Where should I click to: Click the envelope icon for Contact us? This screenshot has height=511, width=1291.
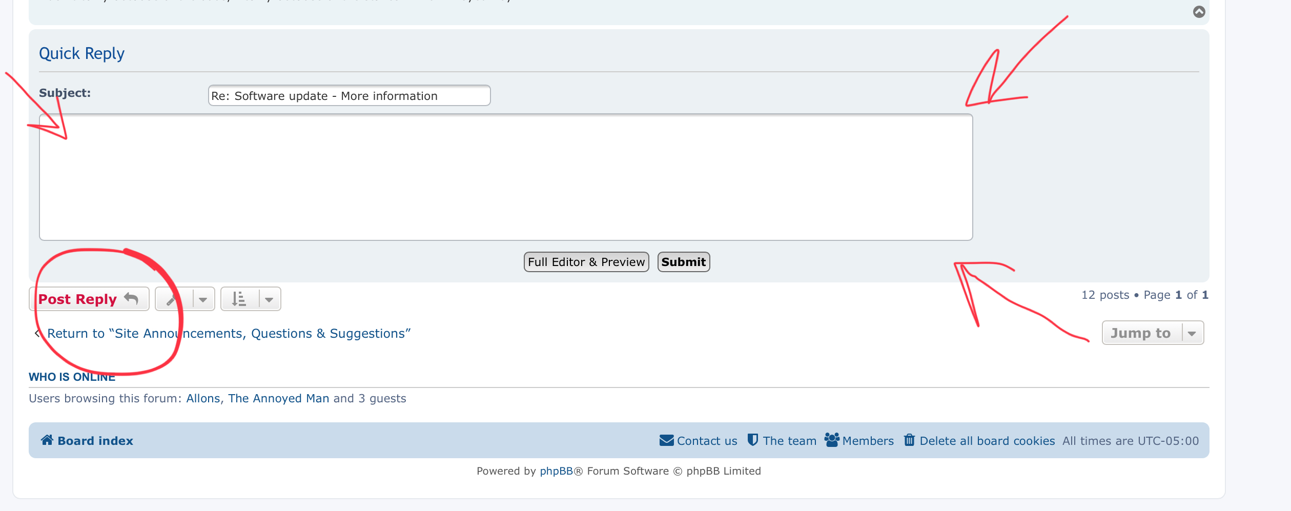click(x=666, y=440)
